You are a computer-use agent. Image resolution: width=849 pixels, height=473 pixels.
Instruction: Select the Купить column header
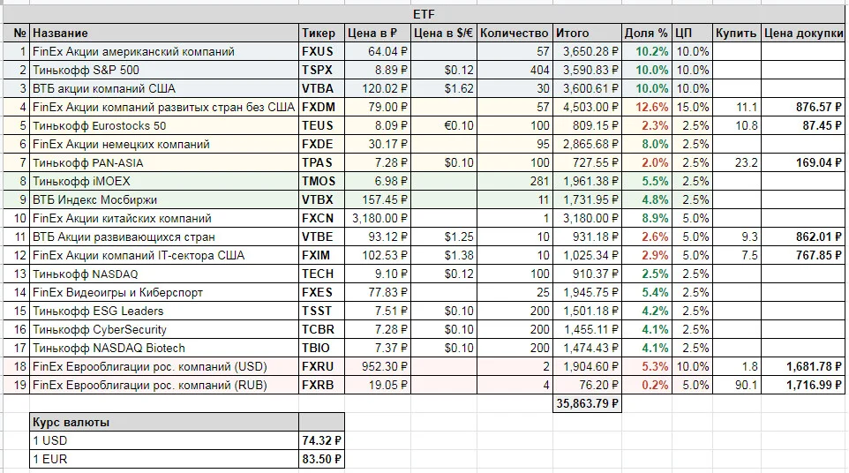click(736, 33)
